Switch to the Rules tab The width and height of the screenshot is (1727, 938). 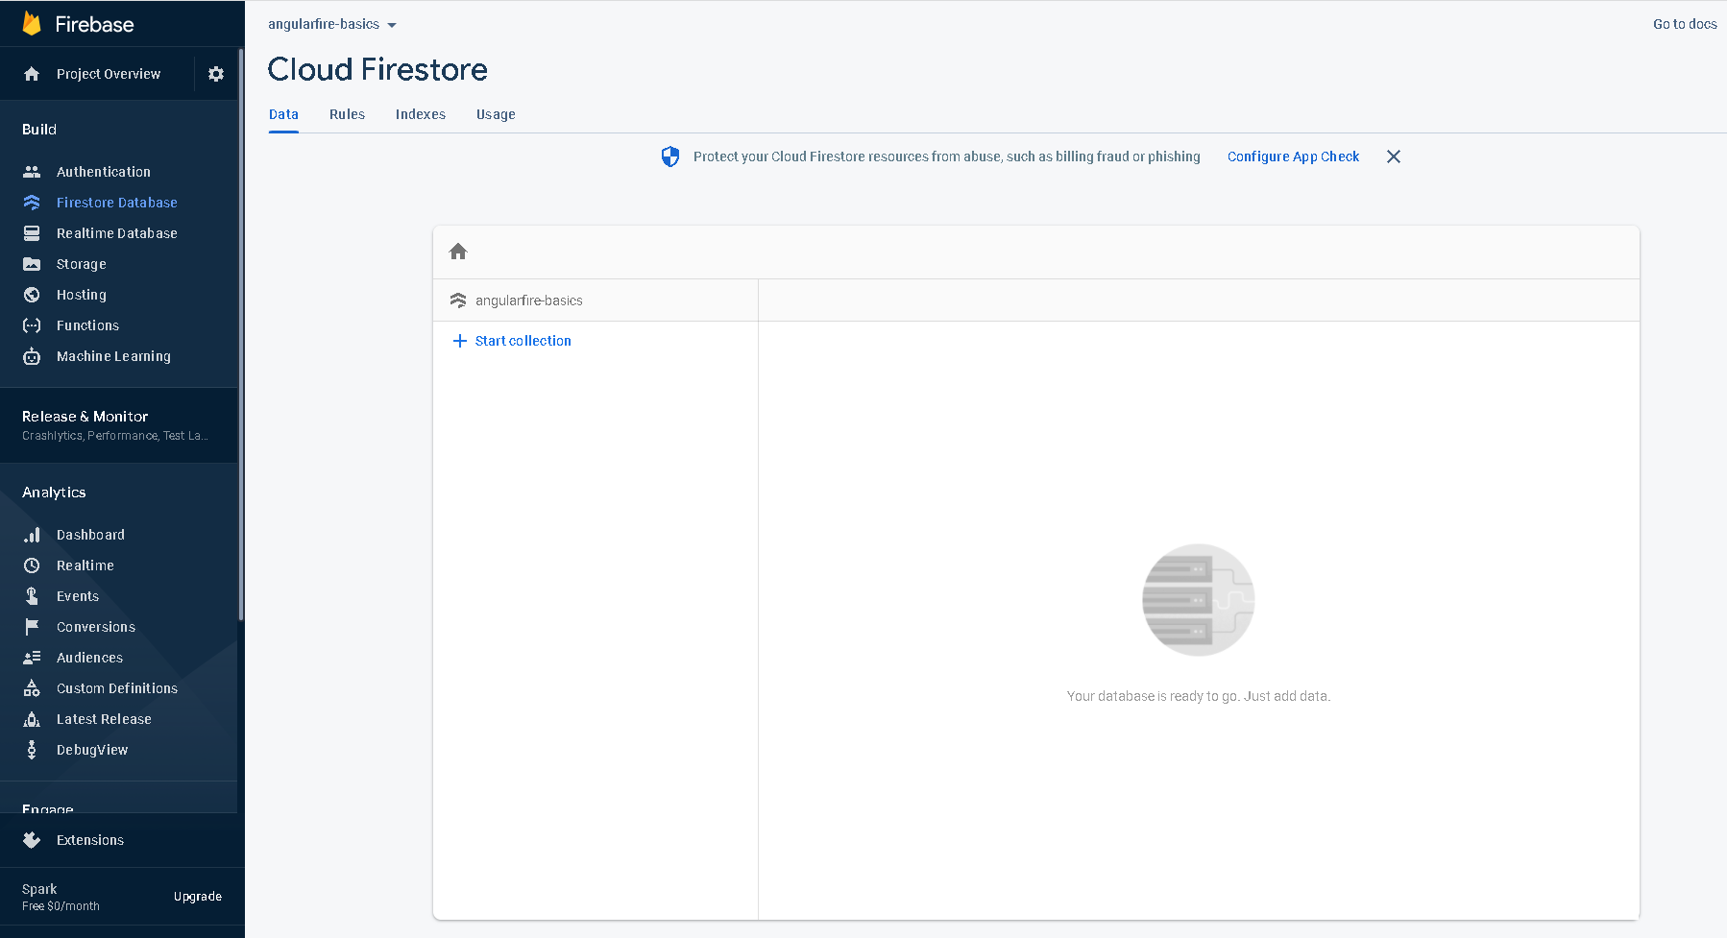(x=347, y=114)
